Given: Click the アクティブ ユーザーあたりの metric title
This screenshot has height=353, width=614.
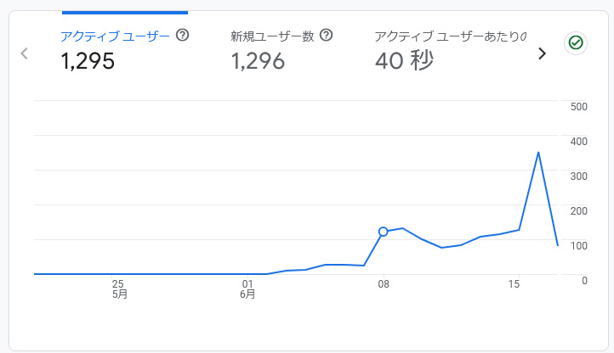Looking at the screenshot, I should coord(451,36).
